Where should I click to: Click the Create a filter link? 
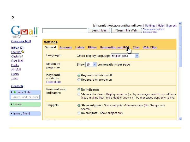pos(150,32)
